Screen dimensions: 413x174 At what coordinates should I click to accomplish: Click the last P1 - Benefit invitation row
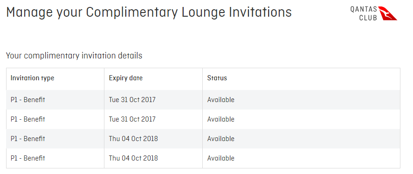(x=203, y=158)
